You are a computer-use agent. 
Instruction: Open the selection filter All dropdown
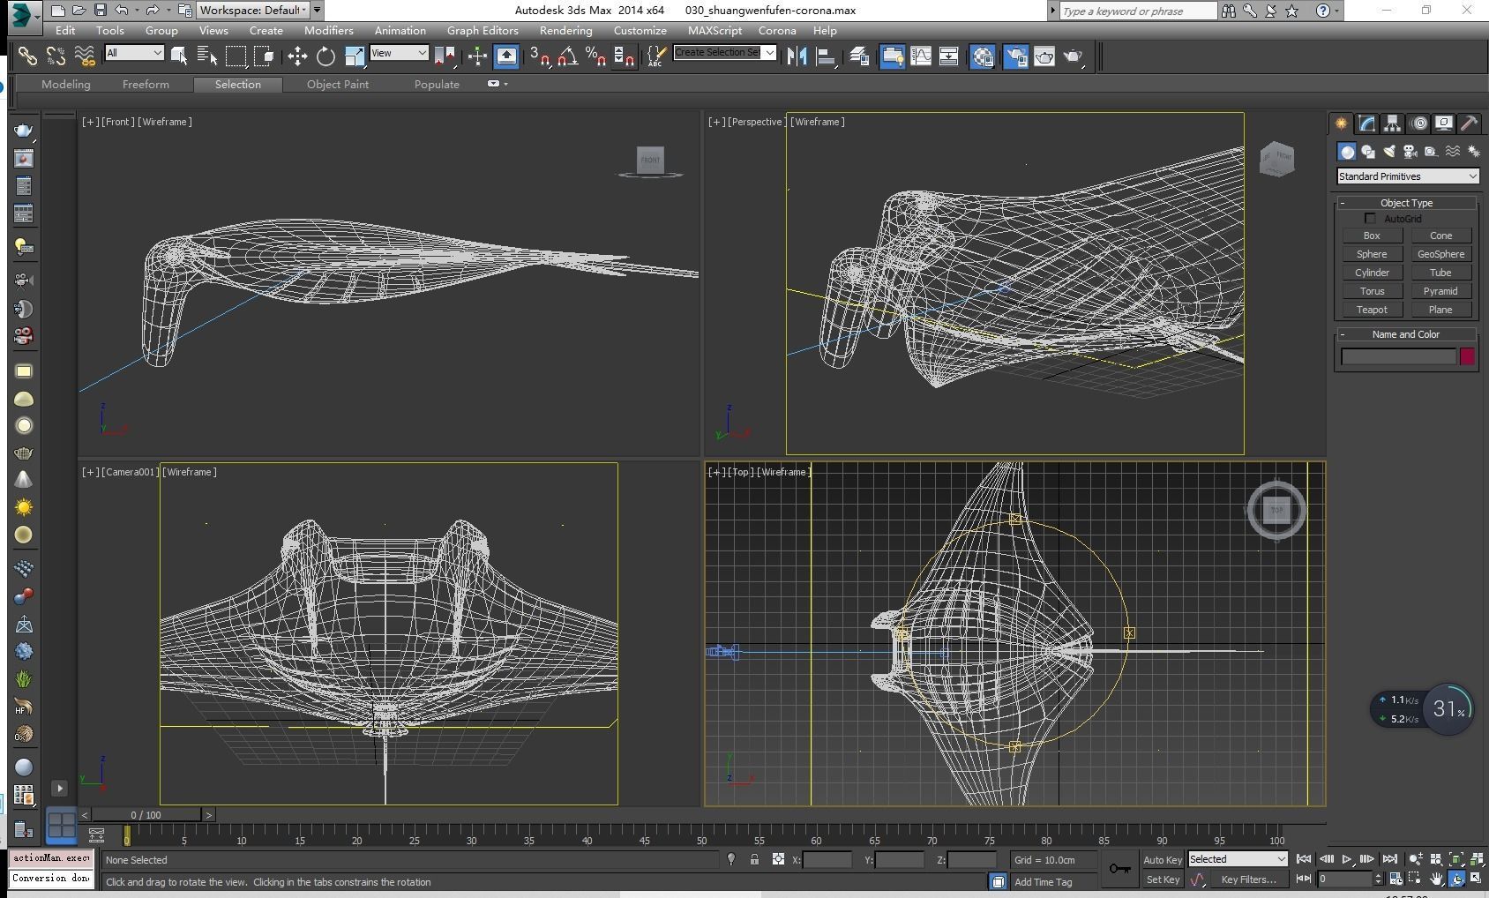point(134,53)
